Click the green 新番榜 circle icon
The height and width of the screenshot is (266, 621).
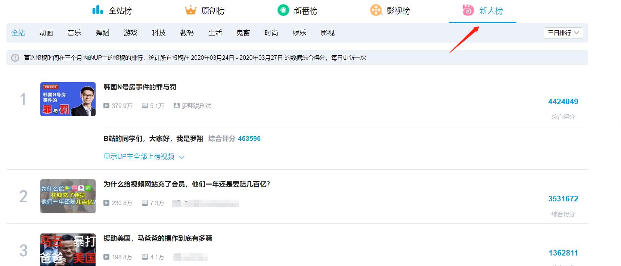click(x=283, y=10)
